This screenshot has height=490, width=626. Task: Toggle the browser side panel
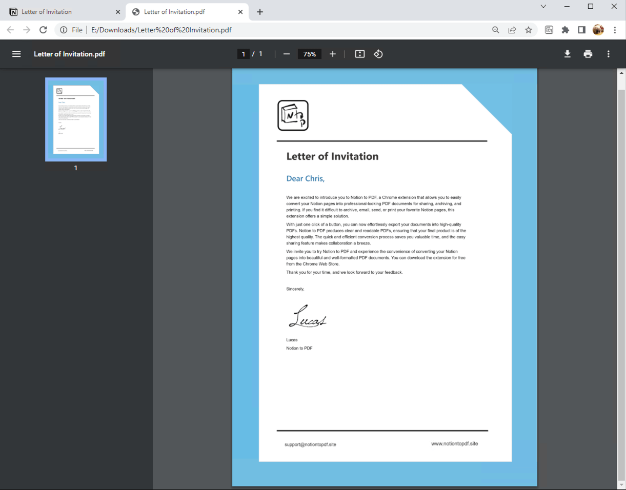click(x=582, y=30)
